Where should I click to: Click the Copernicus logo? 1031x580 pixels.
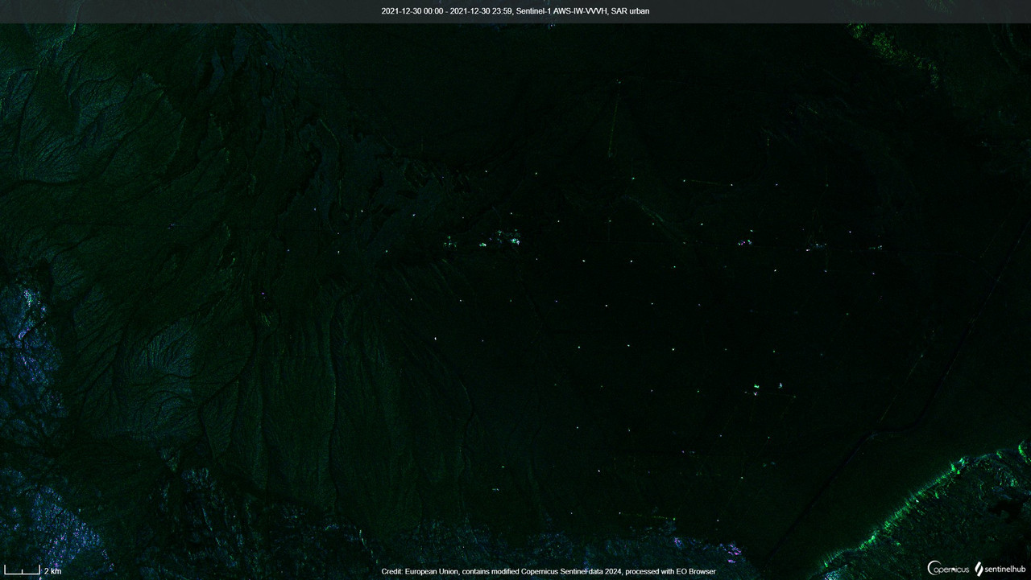pyautogui.click(x=948, y=569)
